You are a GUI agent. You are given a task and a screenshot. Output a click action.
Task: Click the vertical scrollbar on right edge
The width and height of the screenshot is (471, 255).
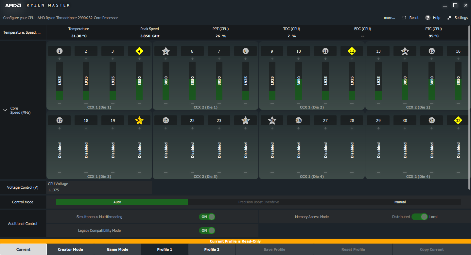[x=469, y=108]
